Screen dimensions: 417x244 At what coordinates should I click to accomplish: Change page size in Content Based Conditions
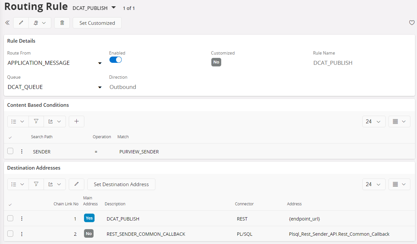point(374,121)
